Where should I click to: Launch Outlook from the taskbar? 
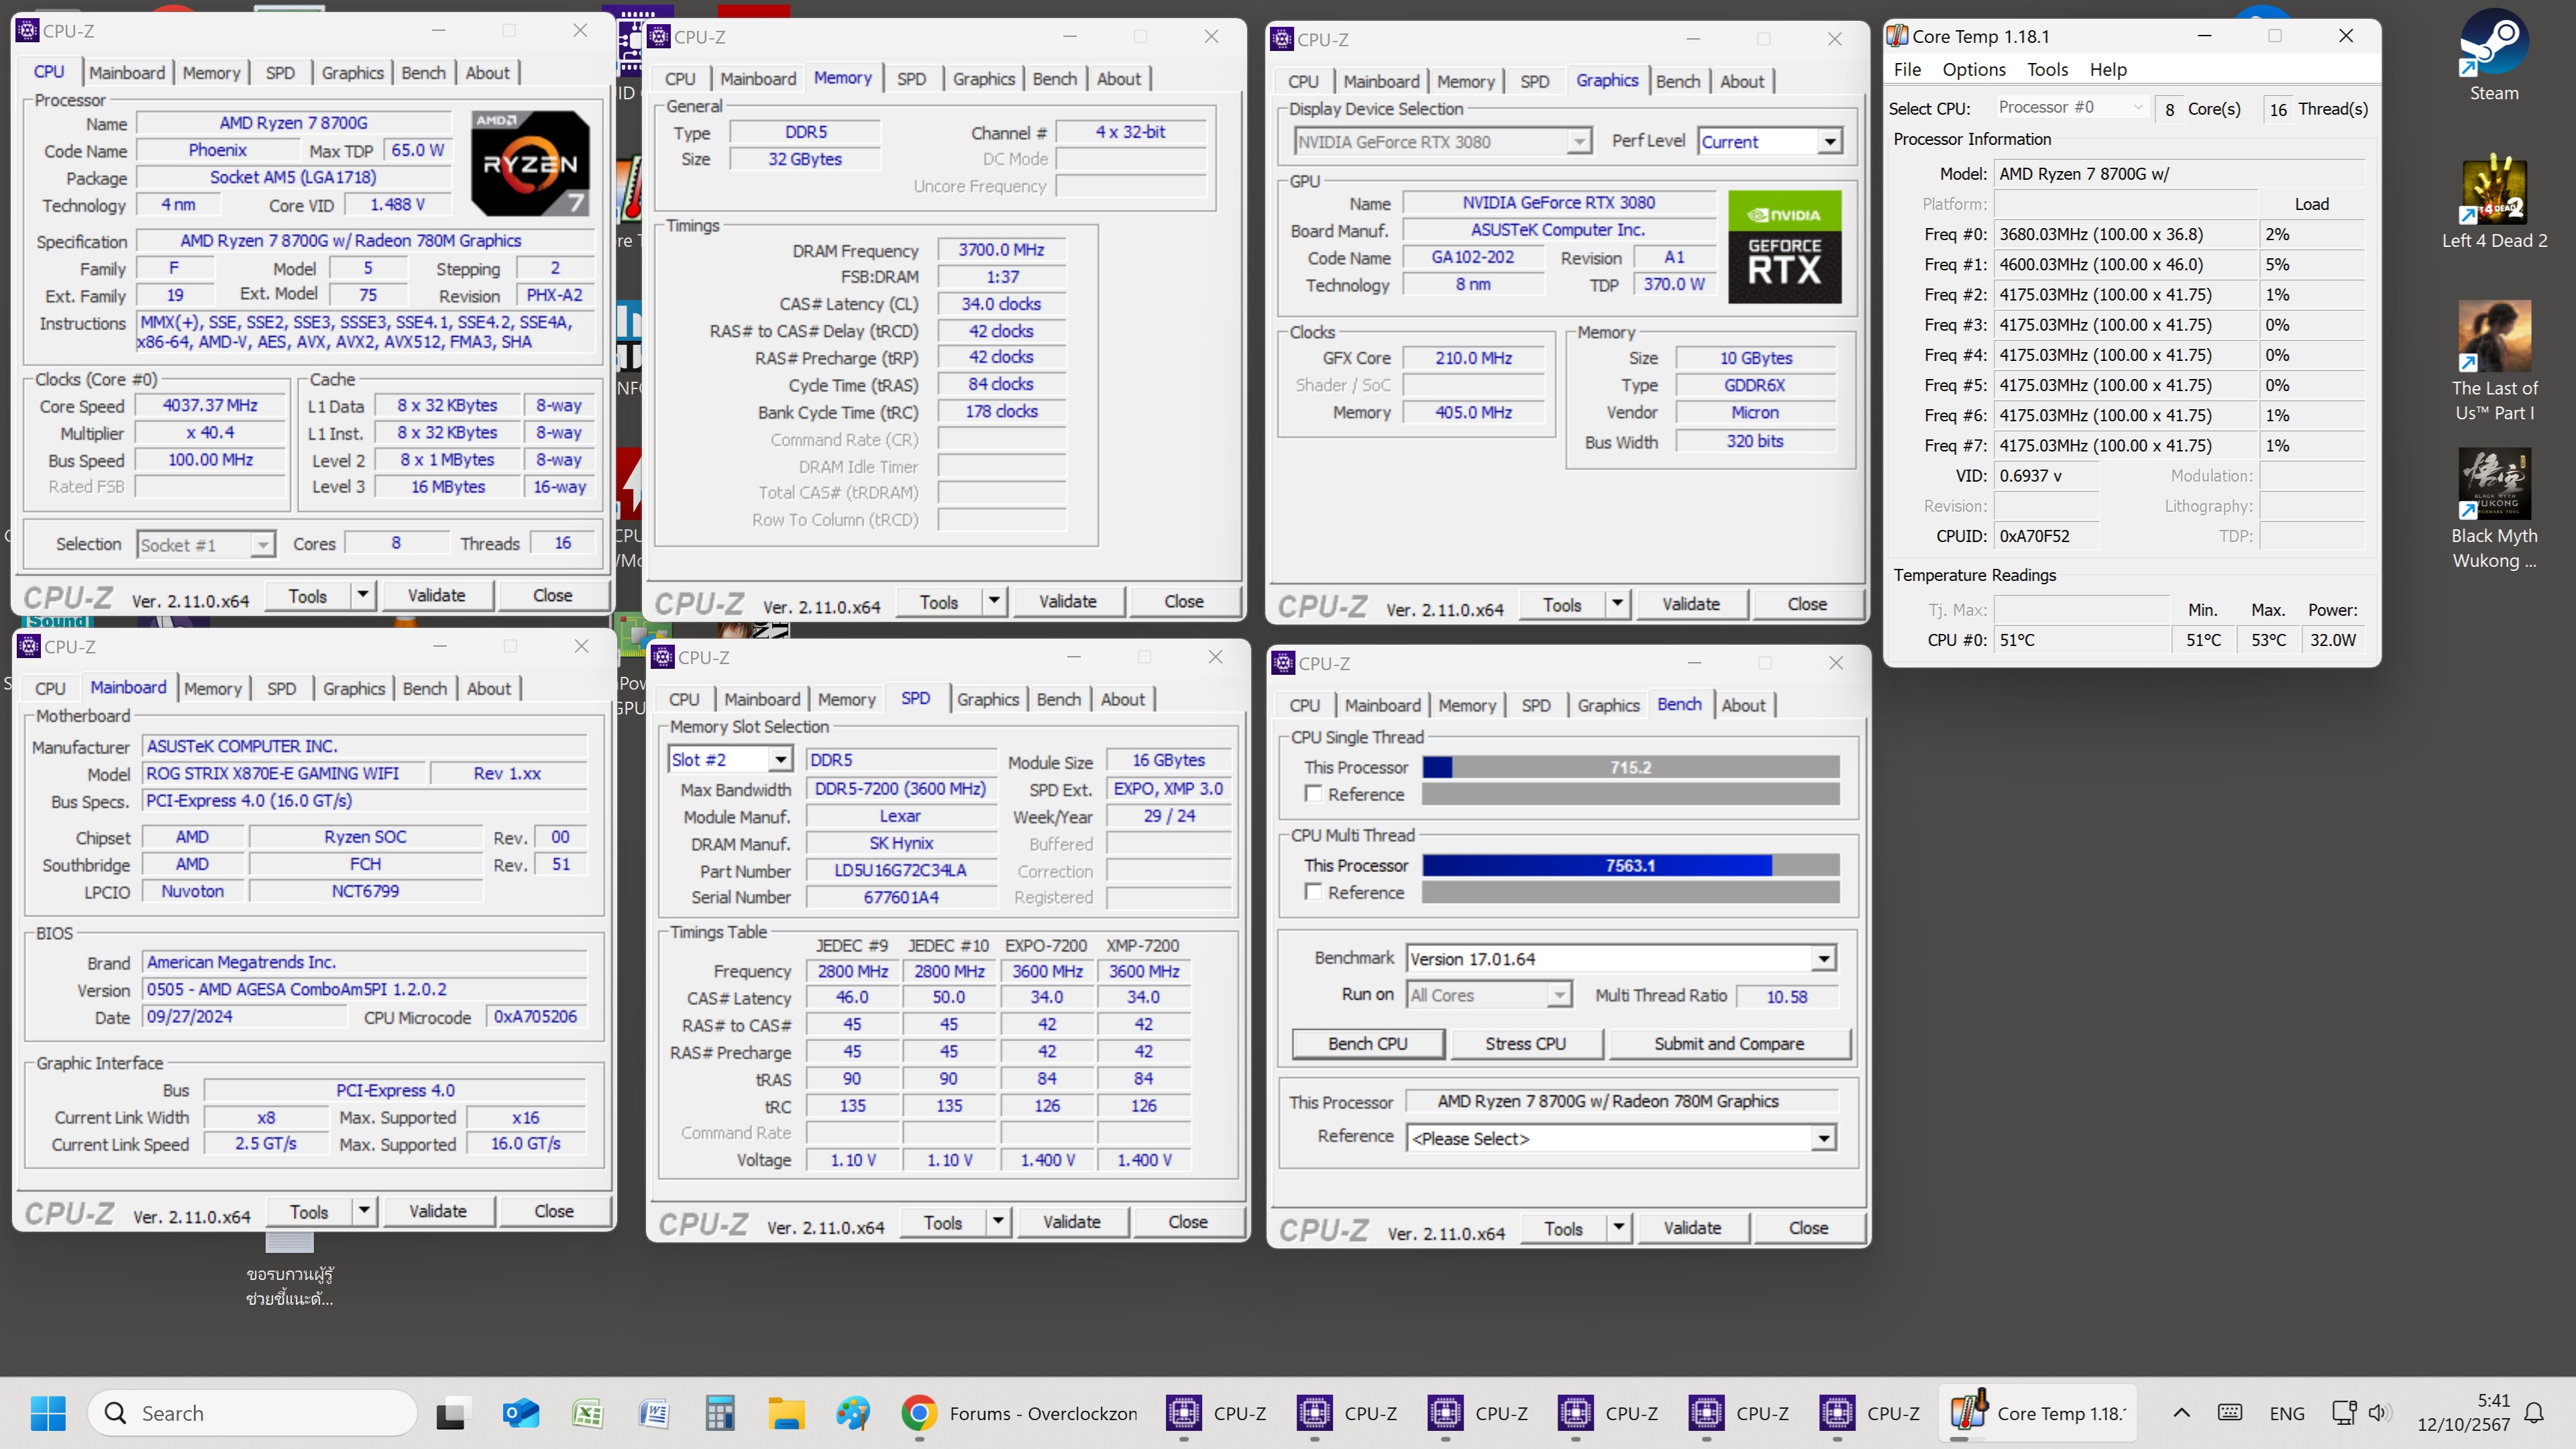click(x=520, y=1412)
